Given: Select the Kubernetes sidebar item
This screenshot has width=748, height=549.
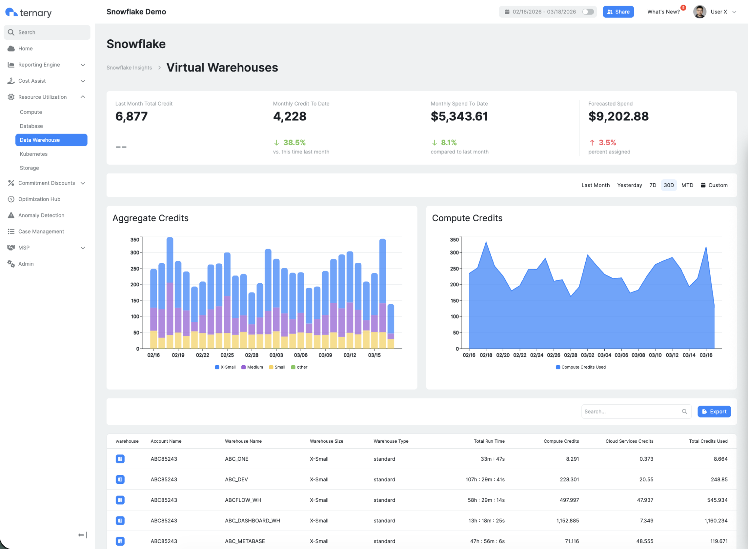Looking at the screenshot, I should (x=34, y=154).
